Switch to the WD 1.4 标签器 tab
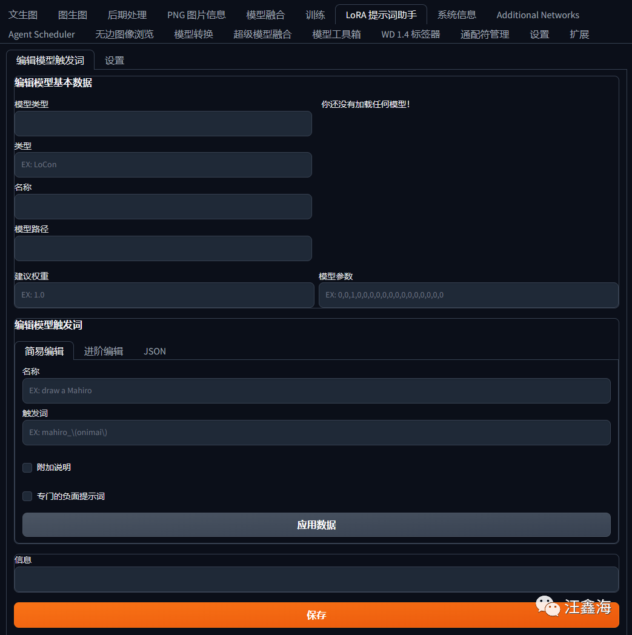632x635 pixels. pos(411,35)
